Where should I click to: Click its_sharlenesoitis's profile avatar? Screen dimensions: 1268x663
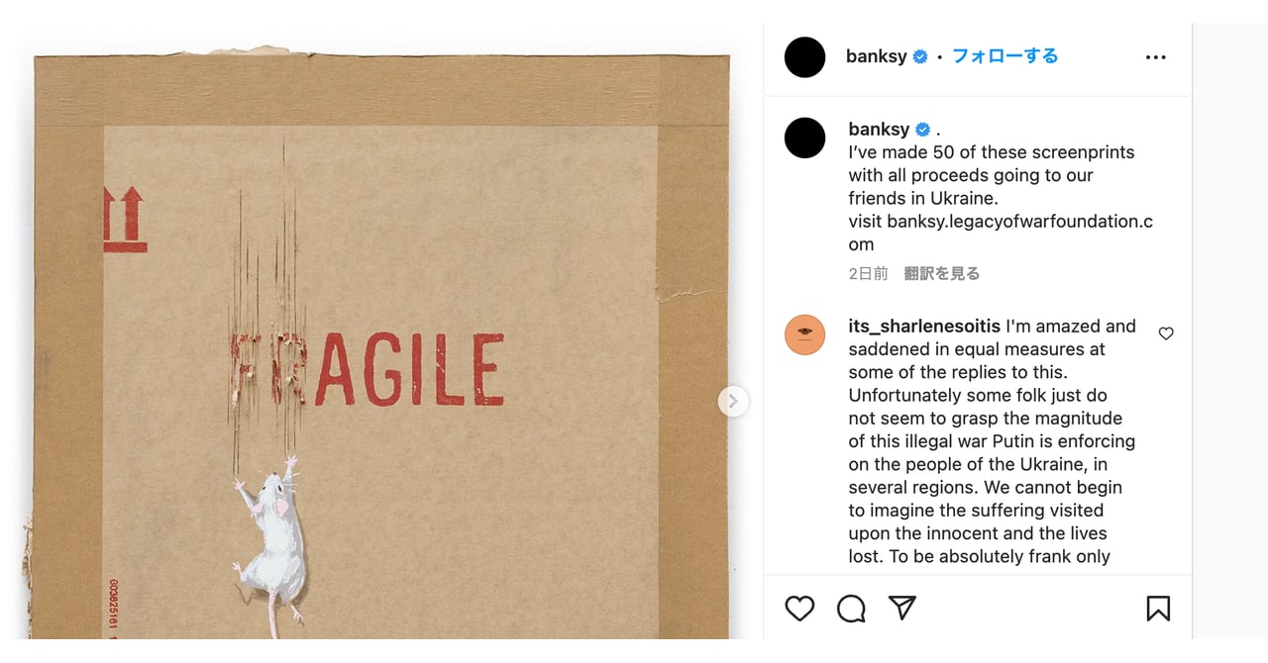click(x=804, y=334)
